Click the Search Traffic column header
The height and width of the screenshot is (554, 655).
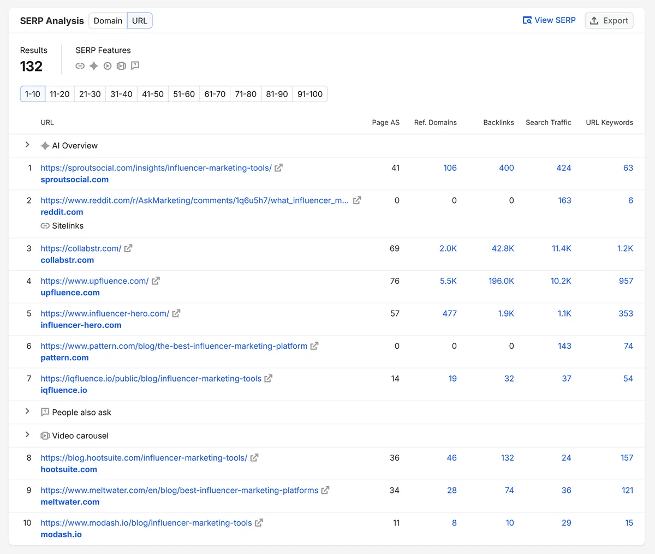[548, 123]
